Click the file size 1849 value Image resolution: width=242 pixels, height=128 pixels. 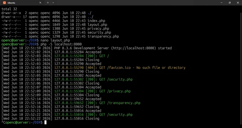[56, 25]
